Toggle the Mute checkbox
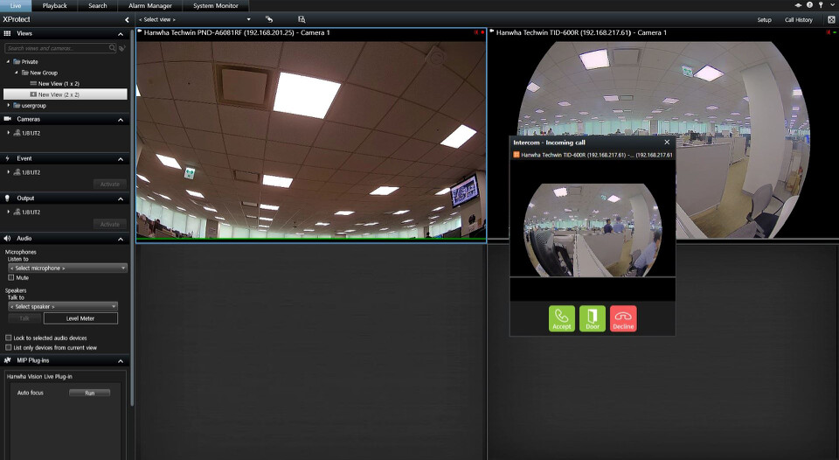Image resolution: width=839 pixels, height=460 pixels. (10, 277)
